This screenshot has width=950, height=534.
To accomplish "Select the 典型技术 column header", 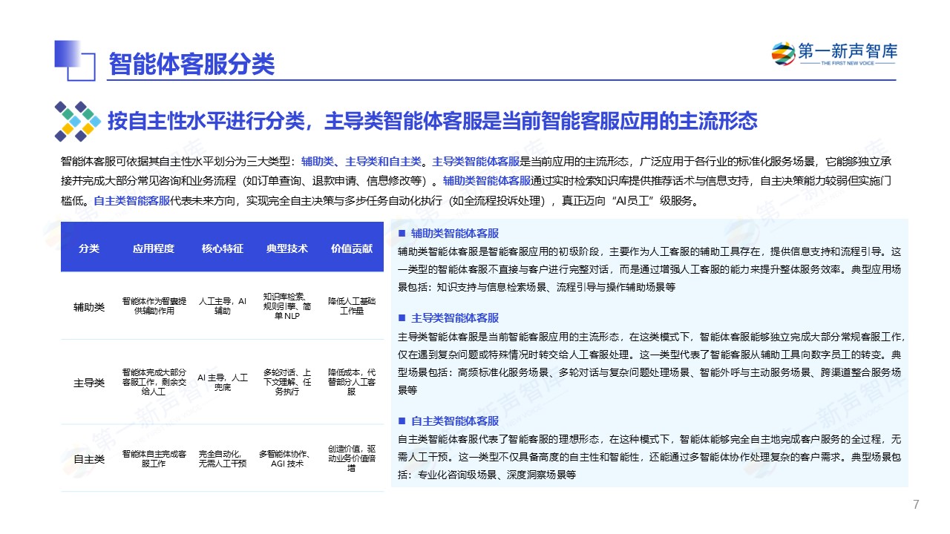I will pyautogui.click(x=286, y=248).
